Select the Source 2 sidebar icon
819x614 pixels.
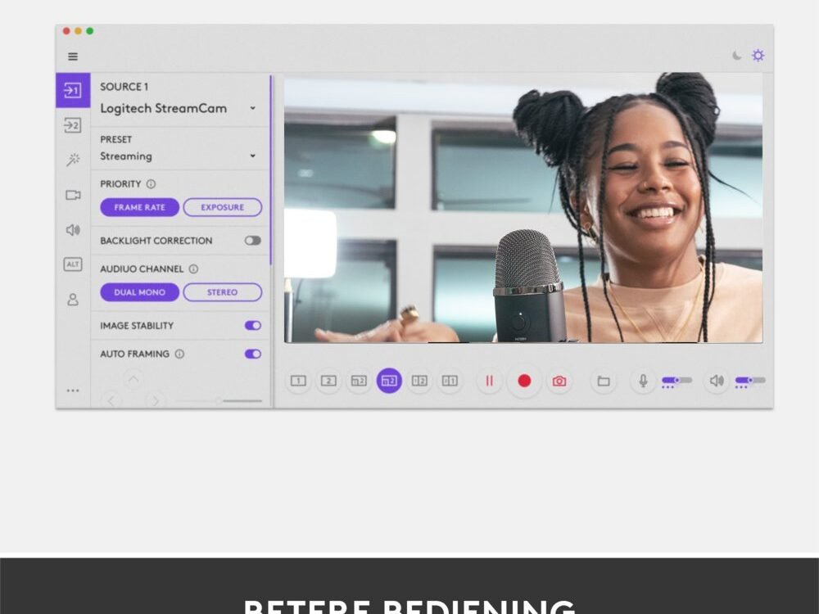73,125
